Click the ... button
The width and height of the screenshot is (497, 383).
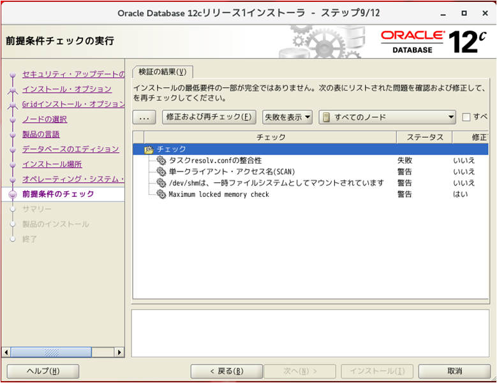[144, 117]
